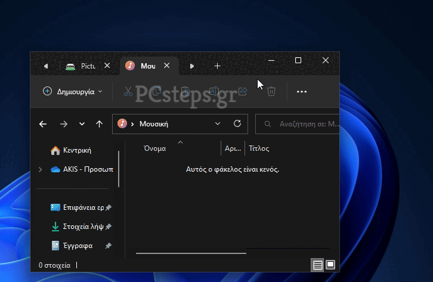Click the search box Αναζήτηση σε: Μ...
The height and width of the screenshot is (282, 433).
coord(298,124)
